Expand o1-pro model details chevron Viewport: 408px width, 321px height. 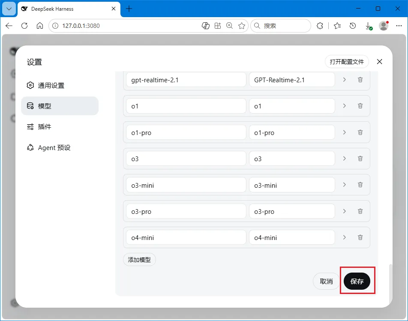[344, 132]
